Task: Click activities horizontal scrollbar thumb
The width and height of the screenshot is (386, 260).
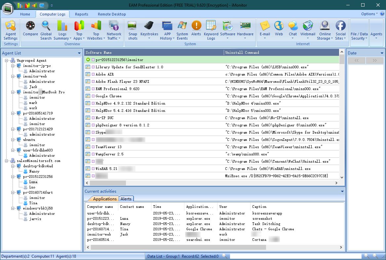Action: click(x=178, y=247)
